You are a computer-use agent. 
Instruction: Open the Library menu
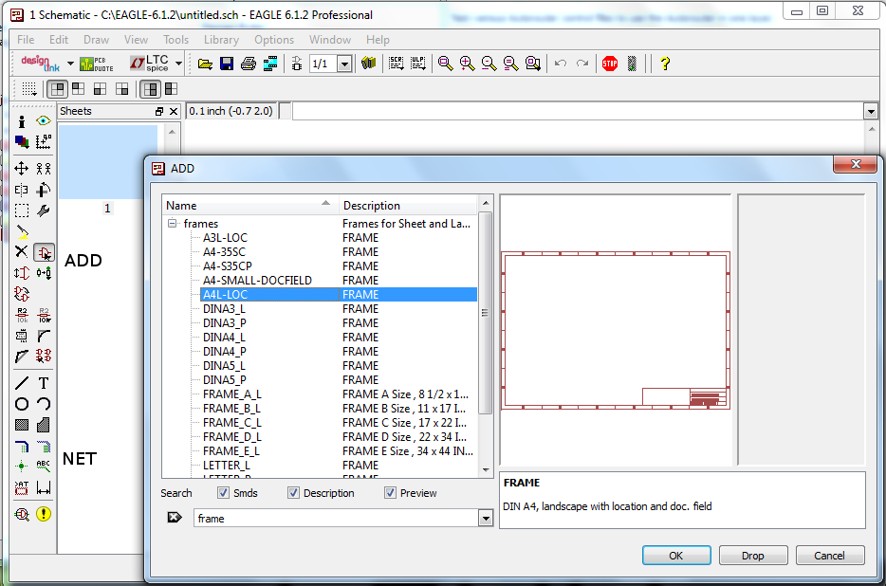221,40
